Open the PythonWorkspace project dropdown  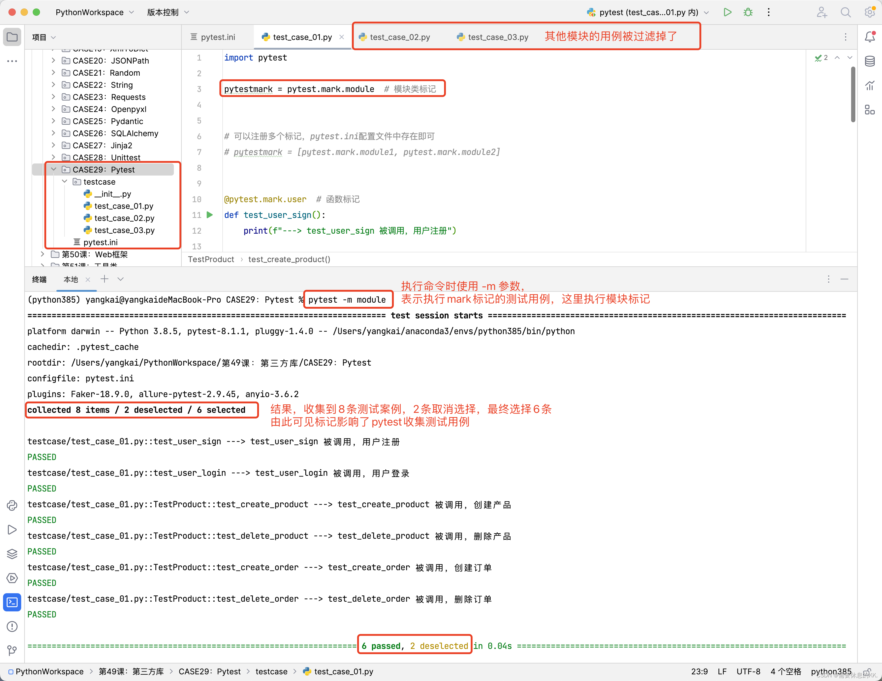click(94, 12)
